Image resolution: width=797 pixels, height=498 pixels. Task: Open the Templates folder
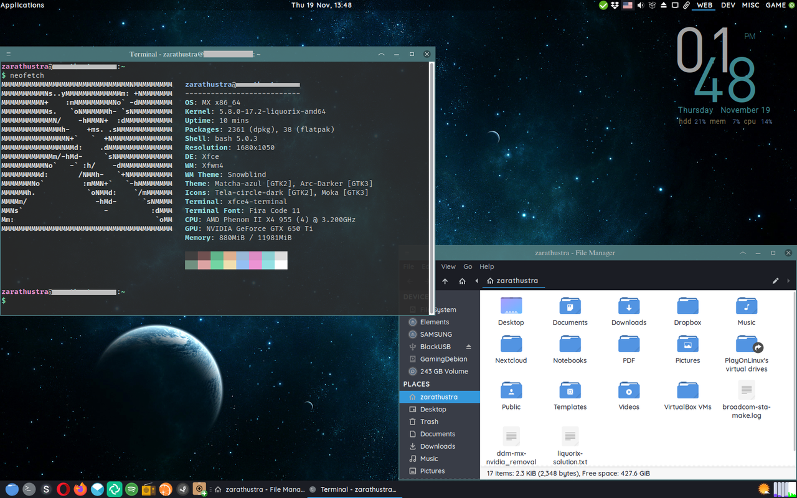(x=570, y=395)
